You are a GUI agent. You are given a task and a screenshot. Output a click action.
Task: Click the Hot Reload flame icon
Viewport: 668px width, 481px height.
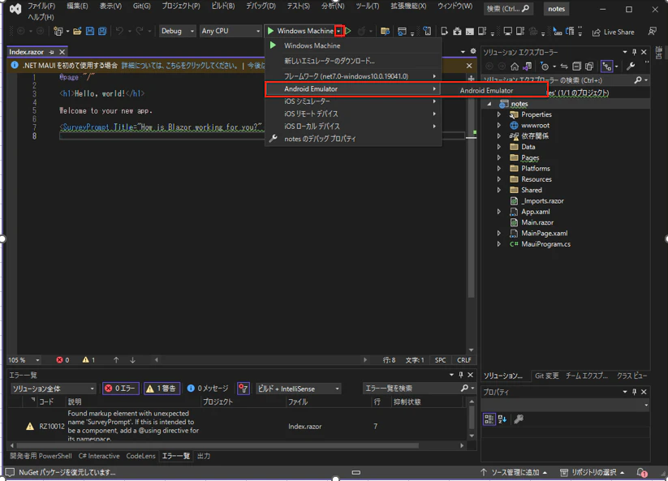[361, 31]
